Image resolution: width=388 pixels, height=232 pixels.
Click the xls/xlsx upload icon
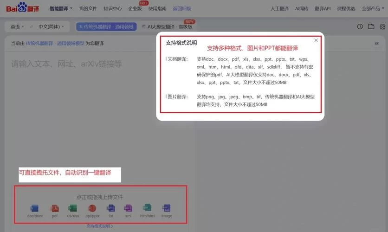(72, 208)
